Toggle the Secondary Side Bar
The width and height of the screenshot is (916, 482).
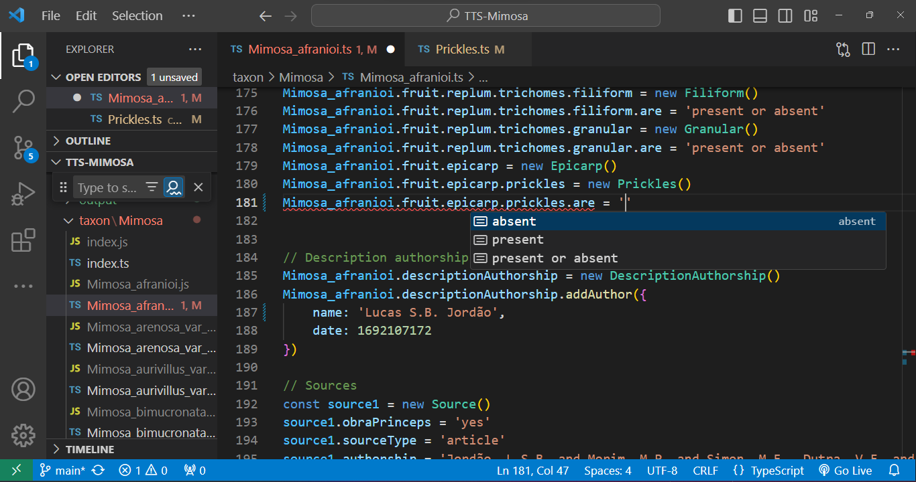(785, 16)
